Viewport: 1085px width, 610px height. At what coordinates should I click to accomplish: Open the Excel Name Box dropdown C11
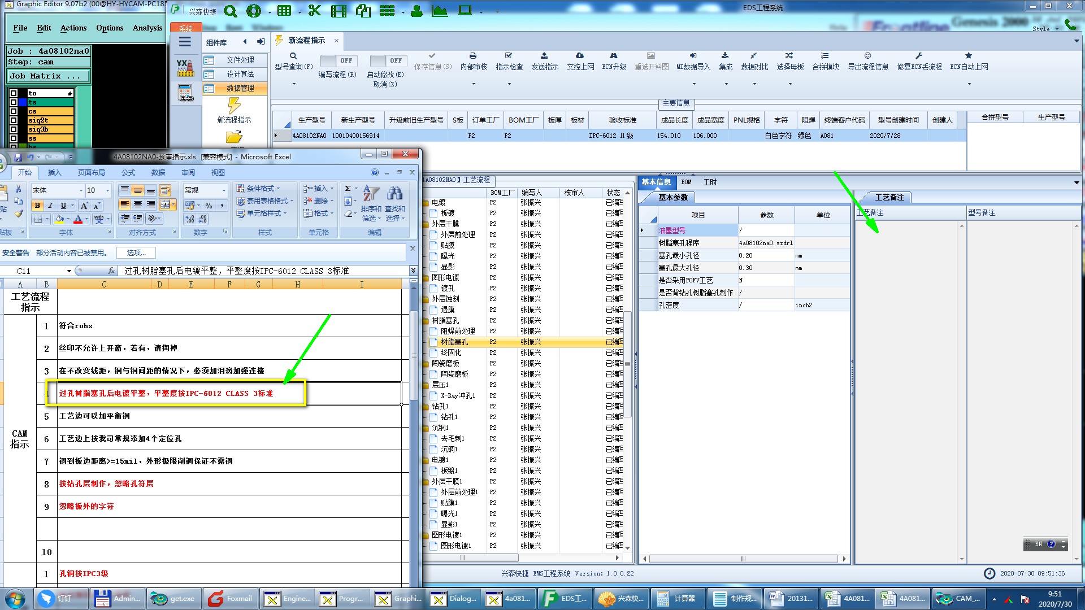[69, 271]
